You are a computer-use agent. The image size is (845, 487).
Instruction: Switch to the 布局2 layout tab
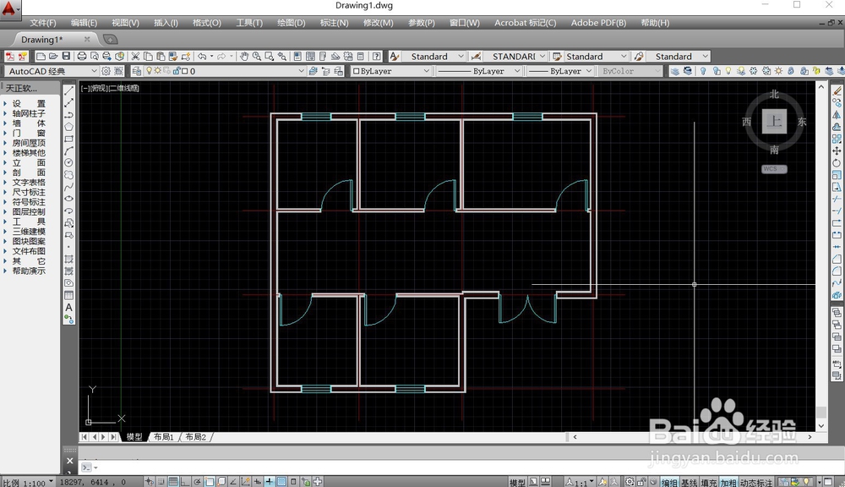coord(196,437)
